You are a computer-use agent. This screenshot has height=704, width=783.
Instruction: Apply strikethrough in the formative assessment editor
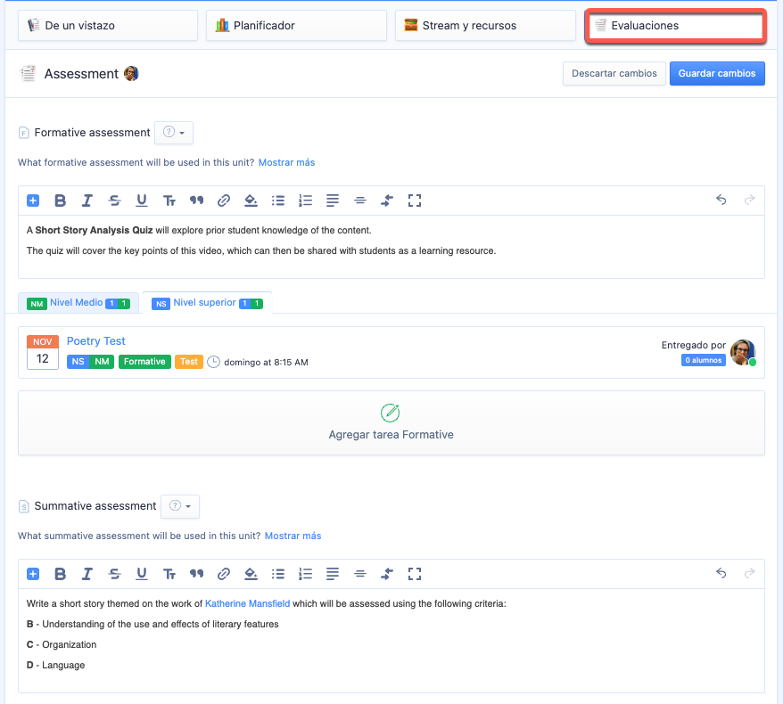[x=114, y=201]
